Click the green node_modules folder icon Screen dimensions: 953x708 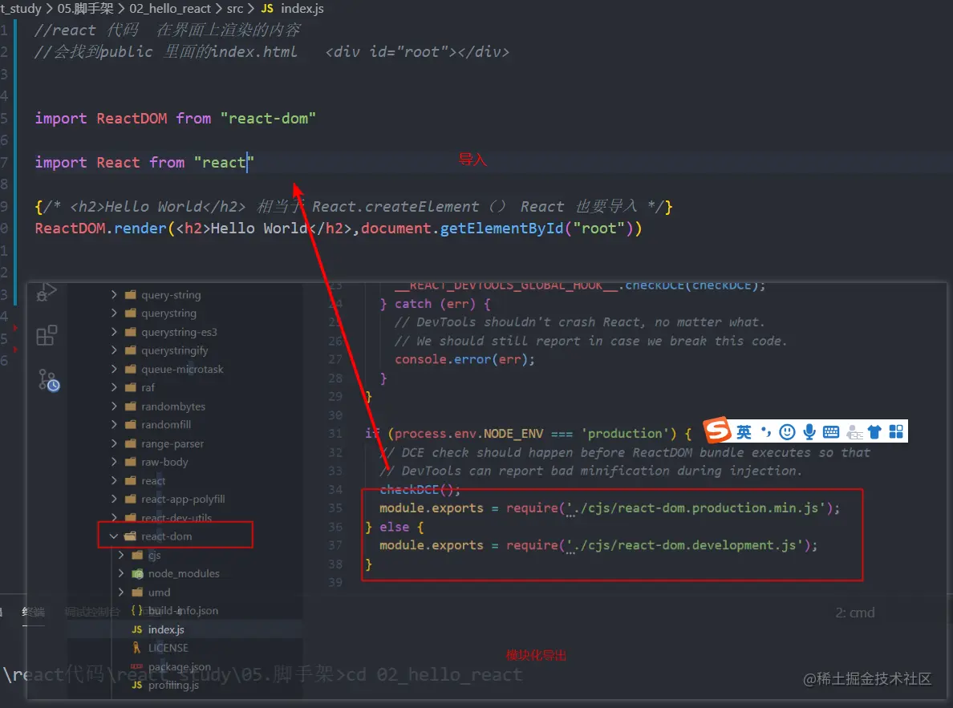(x=137, y=573)
